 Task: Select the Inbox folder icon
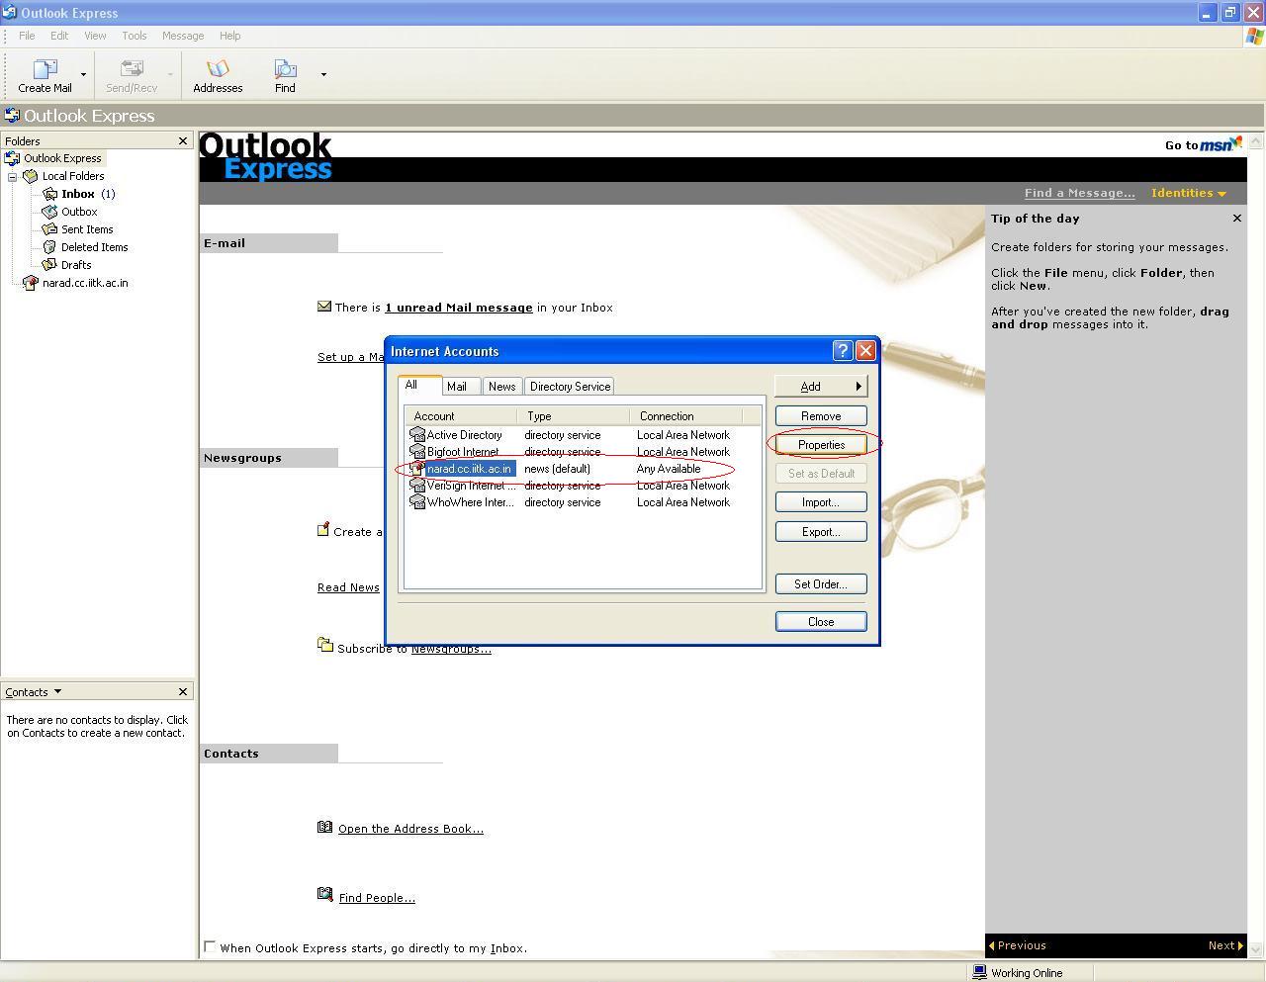pos(50,194)
